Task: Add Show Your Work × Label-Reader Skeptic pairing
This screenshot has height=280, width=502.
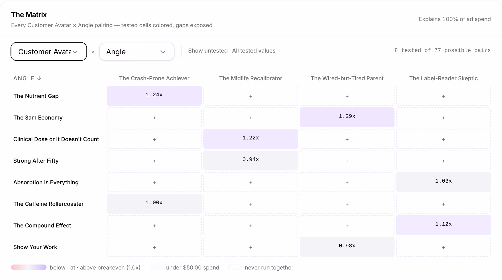Action: pyautogui.click(x=444, y=247)
